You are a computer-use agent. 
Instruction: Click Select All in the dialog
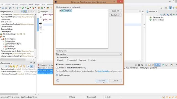[x=115, y=11]
